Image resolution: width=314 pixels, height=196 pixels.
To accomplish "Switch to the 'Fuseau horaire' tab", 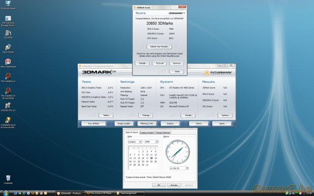I will pos(147,133).
